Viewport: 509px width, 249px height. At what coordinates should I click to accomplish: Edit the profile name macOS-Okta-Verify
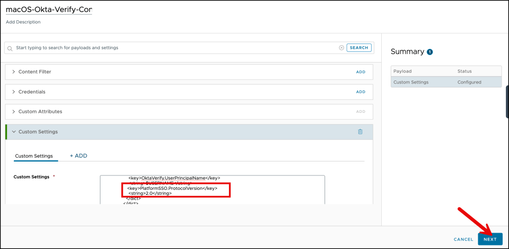tap(49, 10)
